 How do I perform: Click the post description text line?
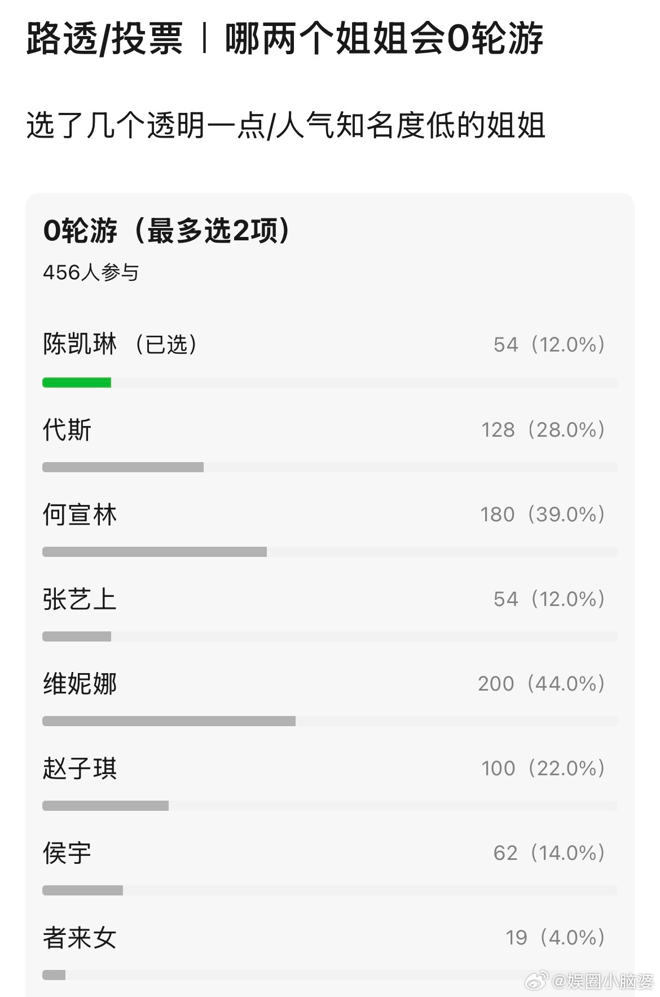(x=285, y=125)
